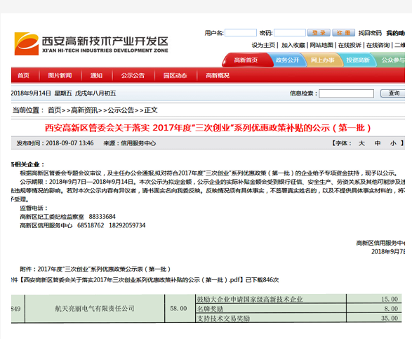Click the Xi'an Hi-Tech Zone logo
The image size is (412, 339).
pos(91,44)
